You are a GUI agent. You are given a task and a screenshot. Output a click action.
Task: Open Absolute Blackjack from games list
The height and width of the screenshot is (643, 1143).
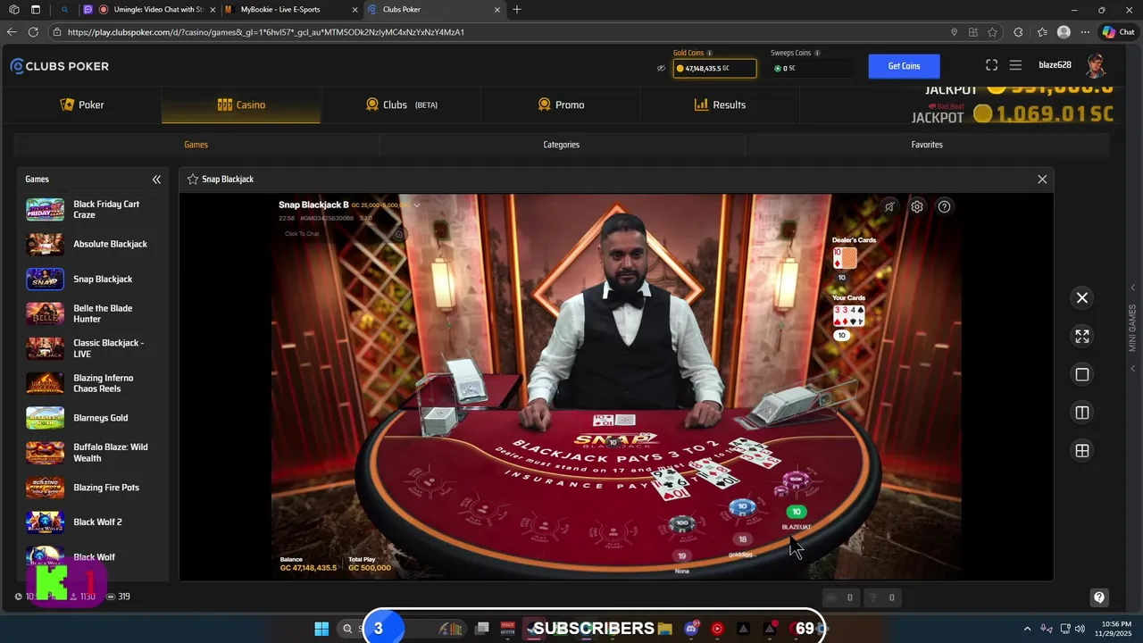pos(91,244)
